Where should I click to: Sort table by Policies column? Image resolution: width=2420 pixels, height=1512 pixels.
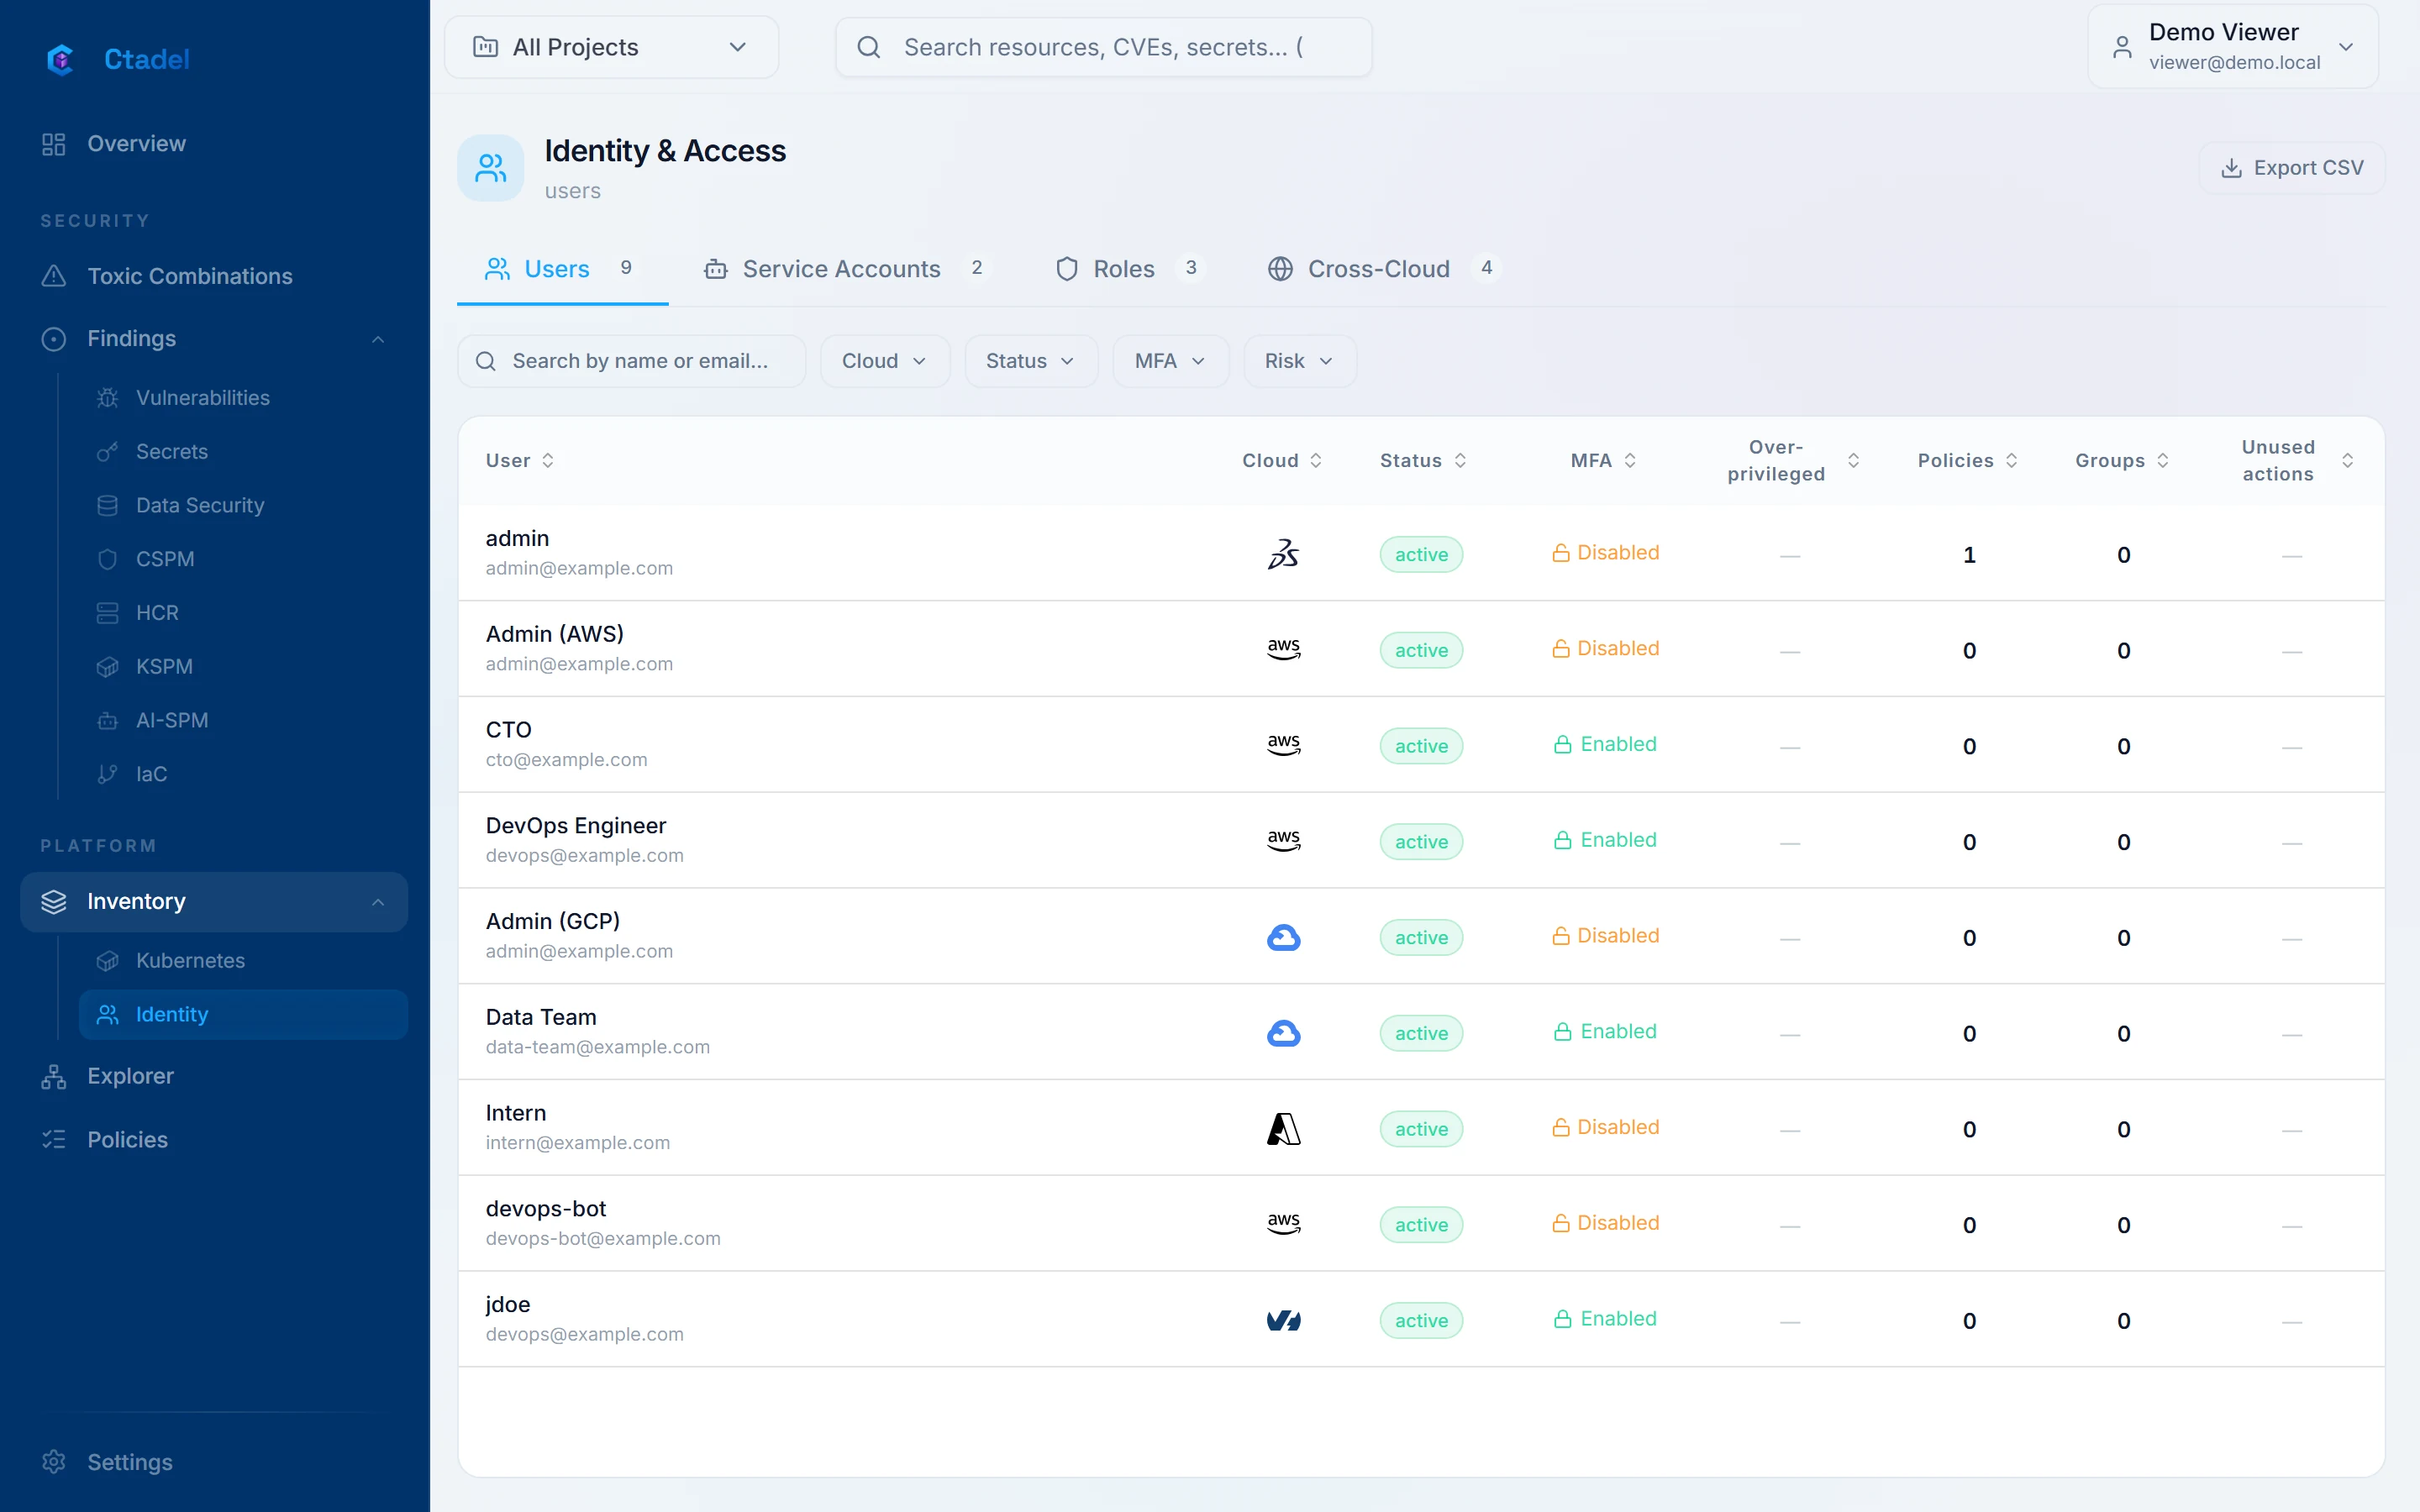pyautogui.click(x=1968, y=461)
